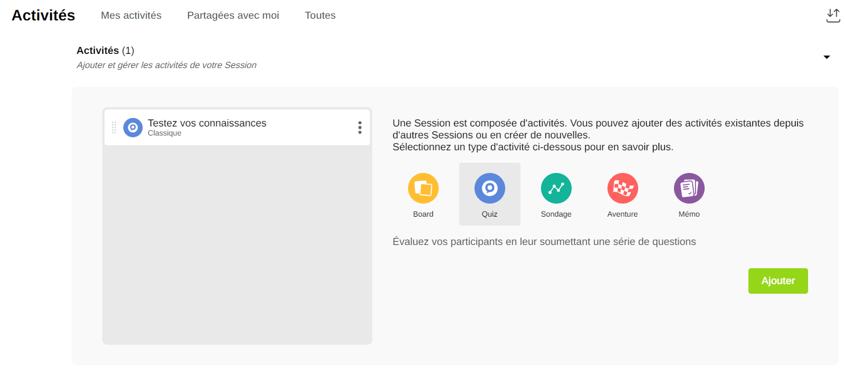Open the Partagées avec moi tab
The width and height of the screenshot is (845, 372).
[233, 16]
